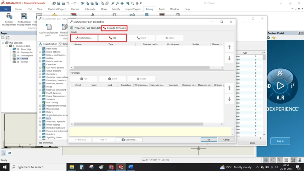Click the Windows search box
Image resolution: width=304 pixels, height=171 pixels.
point(38,167)
